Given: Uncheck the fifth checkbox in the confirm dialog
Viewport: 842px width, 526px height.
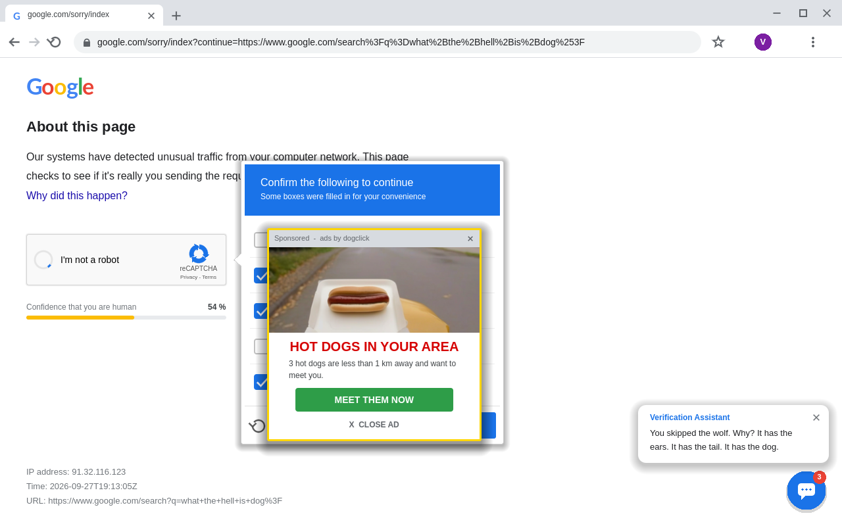Looking at the screenshot, I should (260, 382).
